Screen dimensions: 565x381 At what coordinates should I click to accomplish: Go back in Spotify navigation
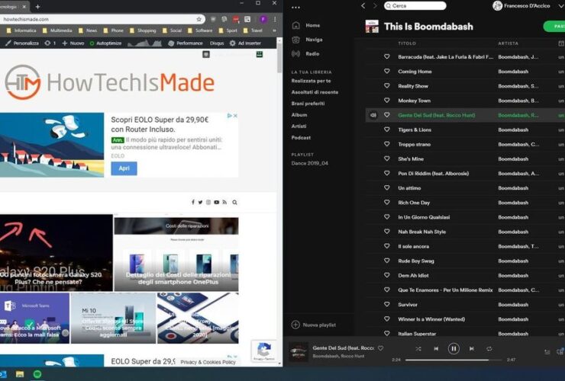(x=363, y=6)
